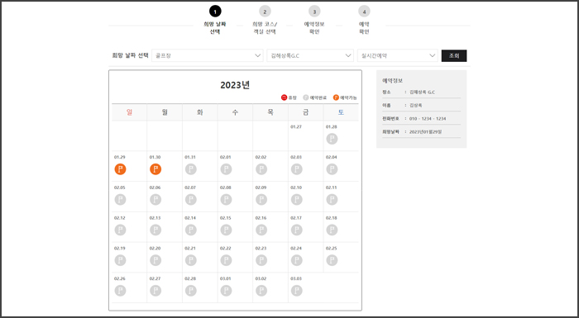Click the orange 예약가능 legend icon

coord(336,97)
